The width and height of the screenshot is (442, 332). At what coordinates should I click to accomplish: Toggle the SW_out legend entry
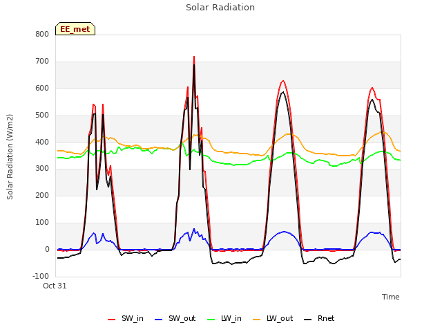pyautogui.click(x=175, y=318)
